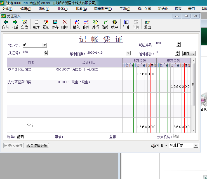
Task: Open the 帐务 menu
Action: (81, 9)
